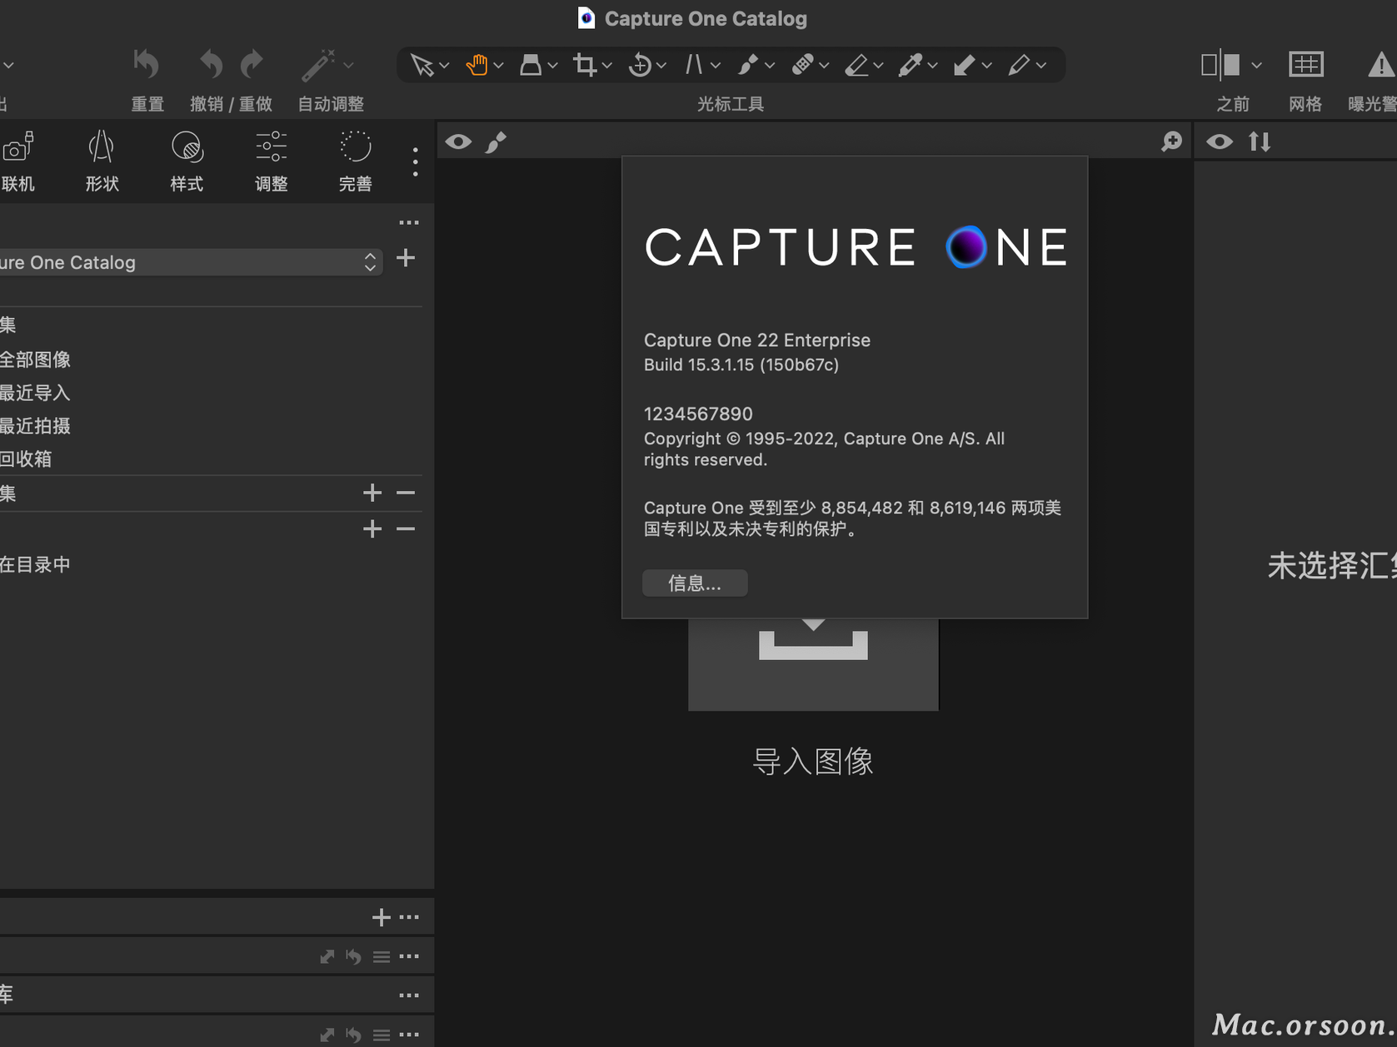
Task: Select the Heal/Clone tool
Action: pyautogui.click(x=803, y=64)
